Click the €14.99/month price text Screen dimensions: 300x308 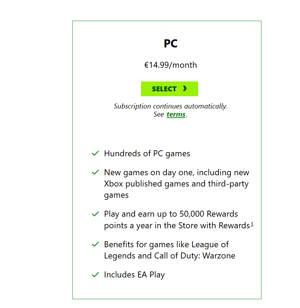coord(171,65)
